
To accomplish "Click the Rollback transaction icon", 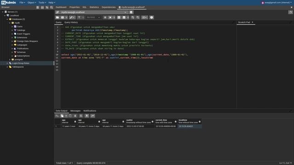I will click(138, 17).
